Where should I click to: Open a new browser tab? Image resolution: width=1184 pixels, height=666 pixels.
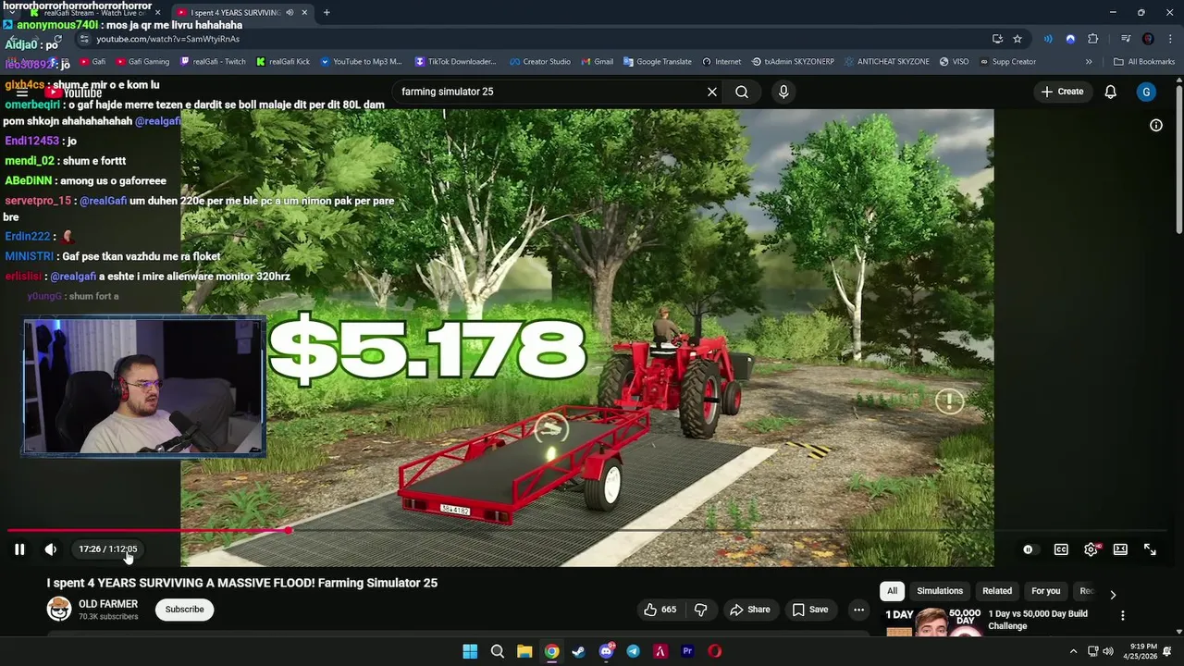point(327,13)
